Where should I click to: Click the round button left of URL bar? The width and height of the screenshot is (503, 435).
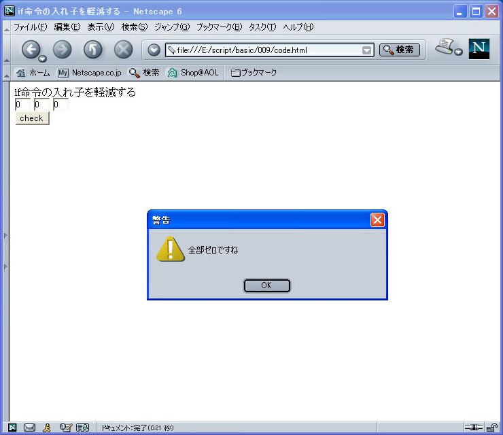(x=154, y=50)
